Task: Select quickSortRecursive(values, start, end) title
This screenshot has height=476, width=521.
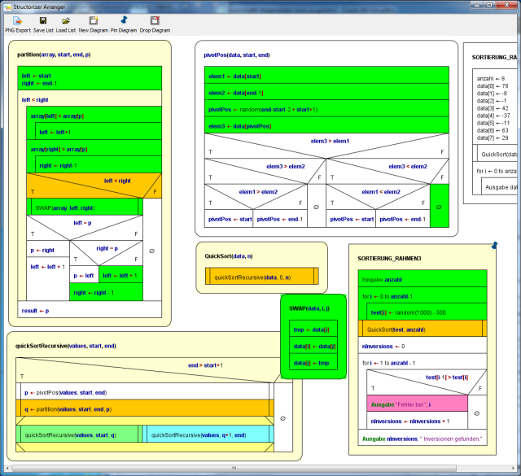Action: click(65, 346)
